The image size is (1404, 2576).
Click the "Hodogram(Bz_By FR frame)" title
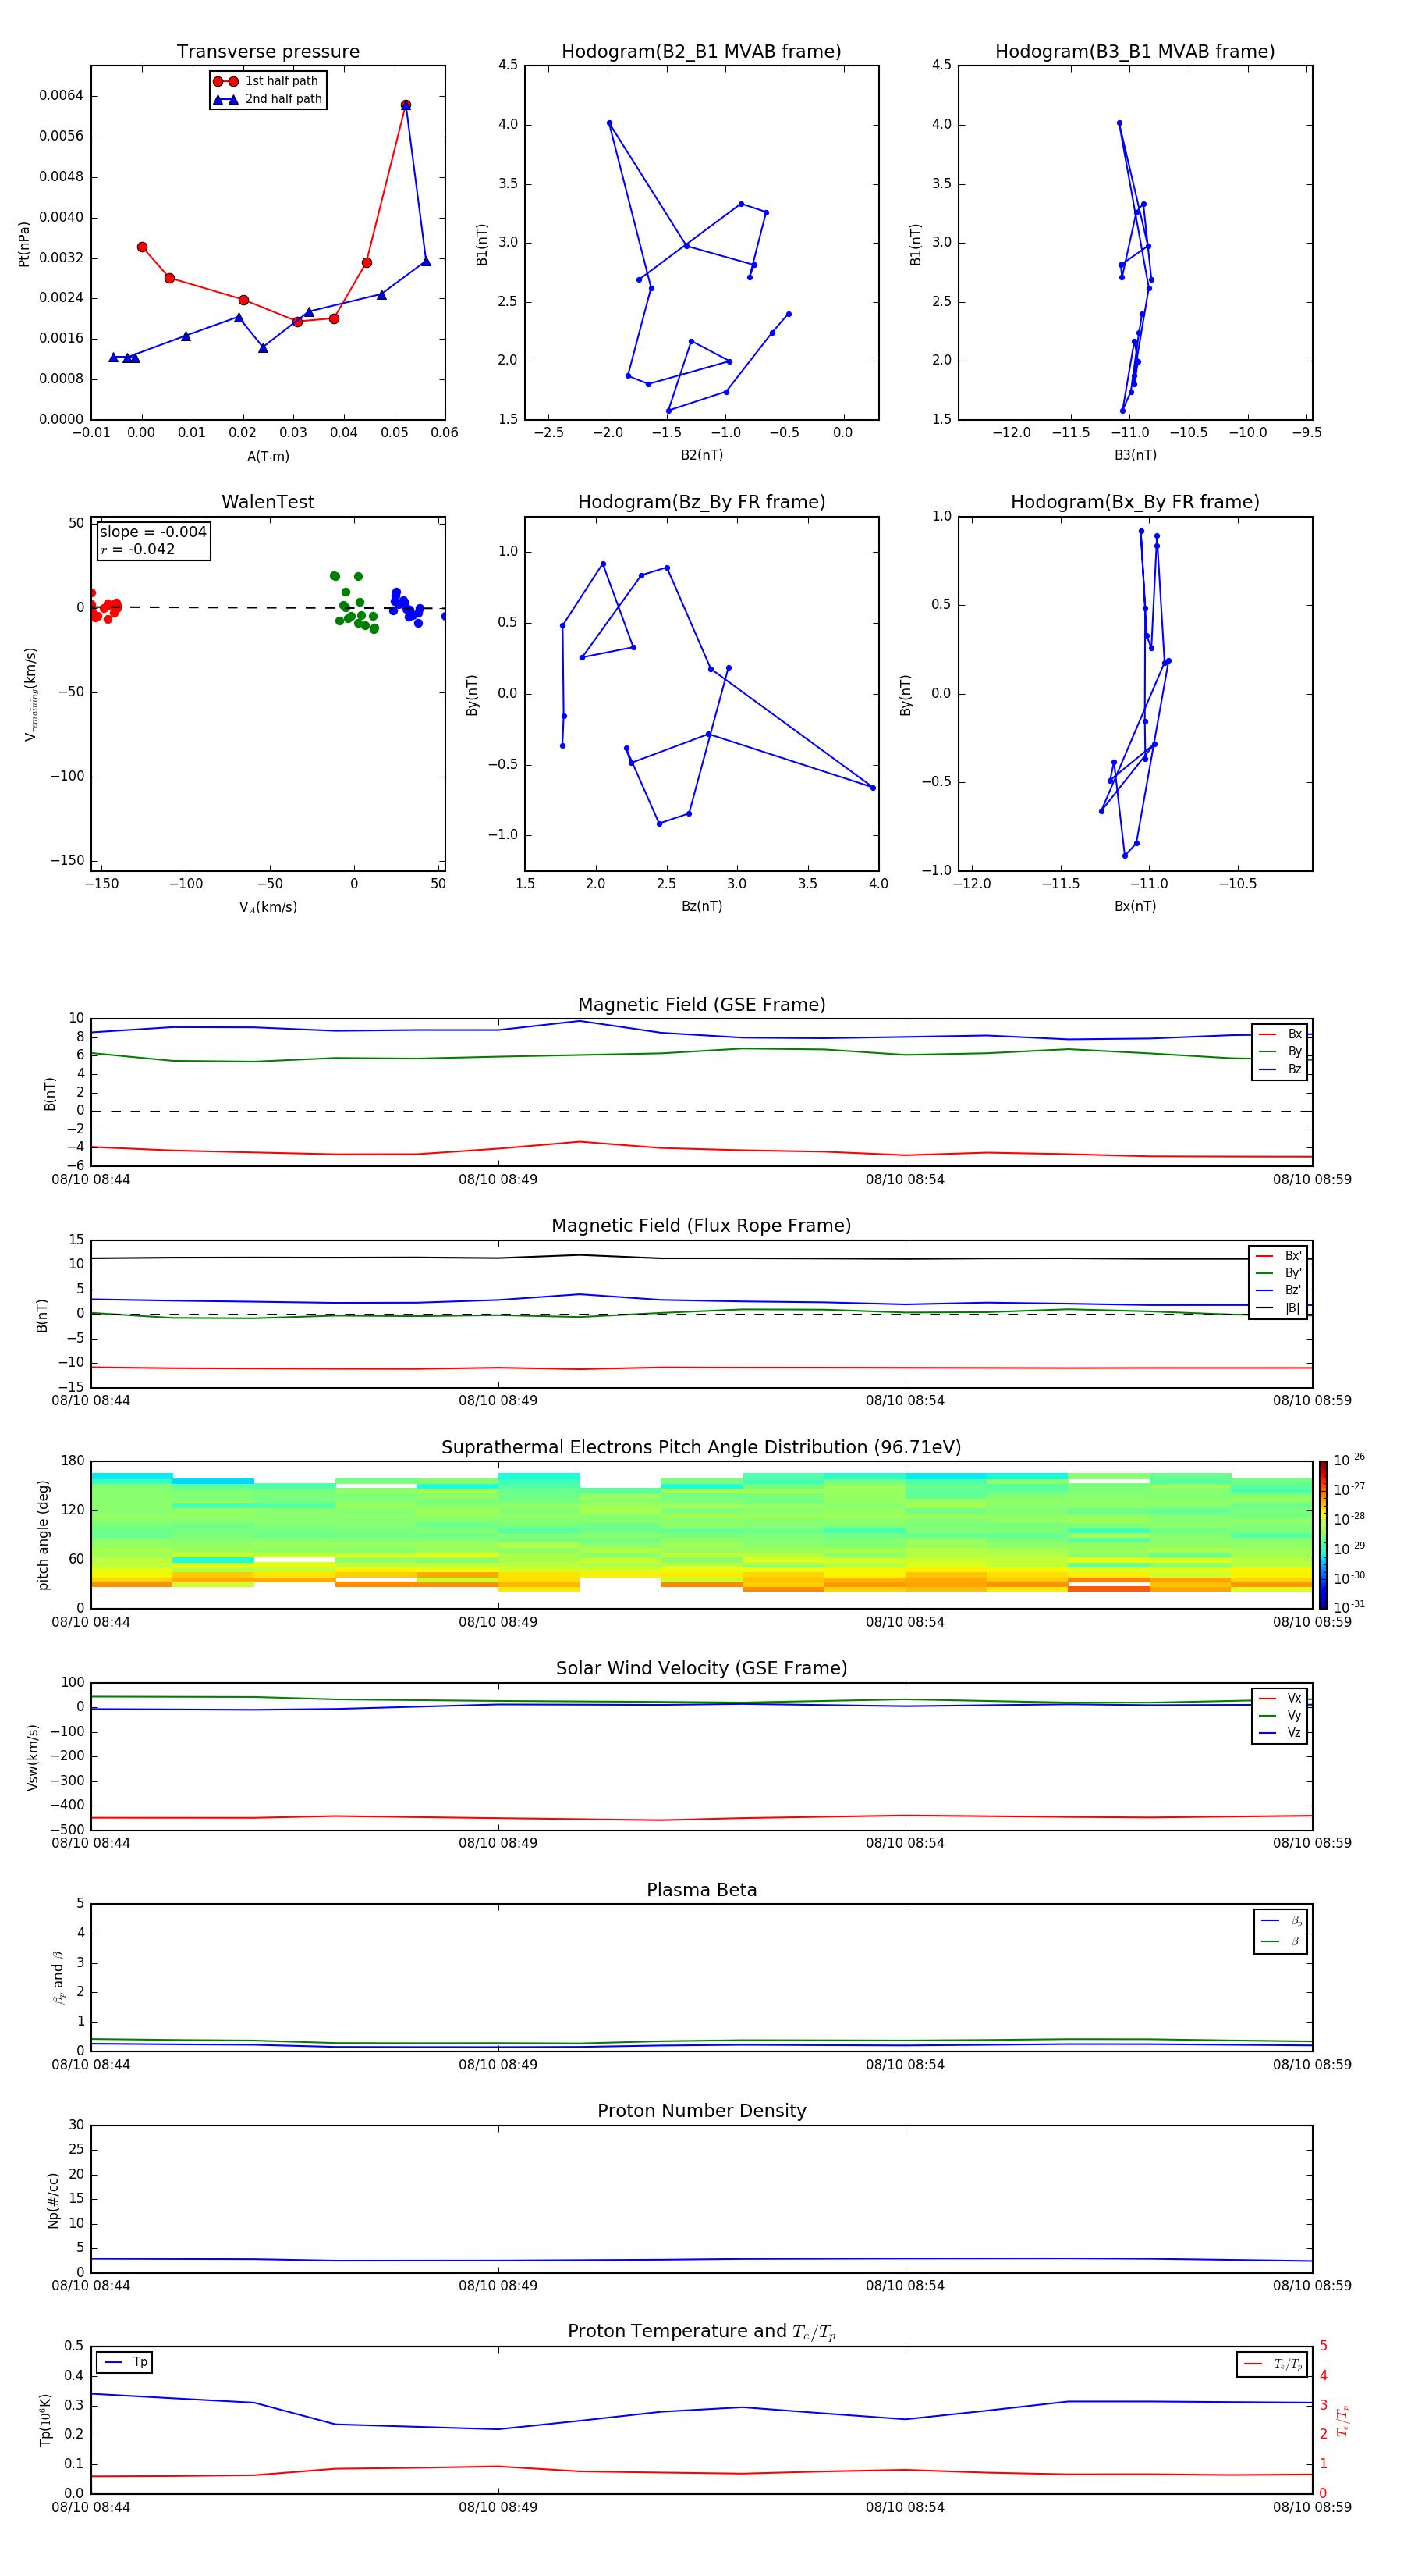(x=701, y=502)
